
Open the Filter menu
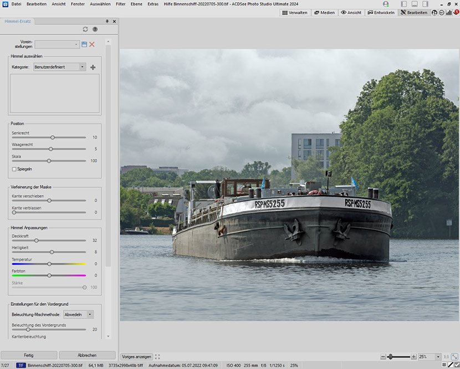tap(120, 4)
